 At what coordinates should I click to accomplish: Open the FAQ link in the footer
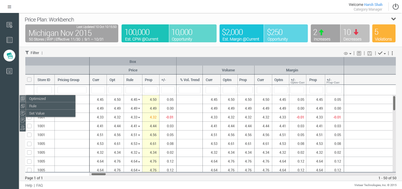[39, 185]
